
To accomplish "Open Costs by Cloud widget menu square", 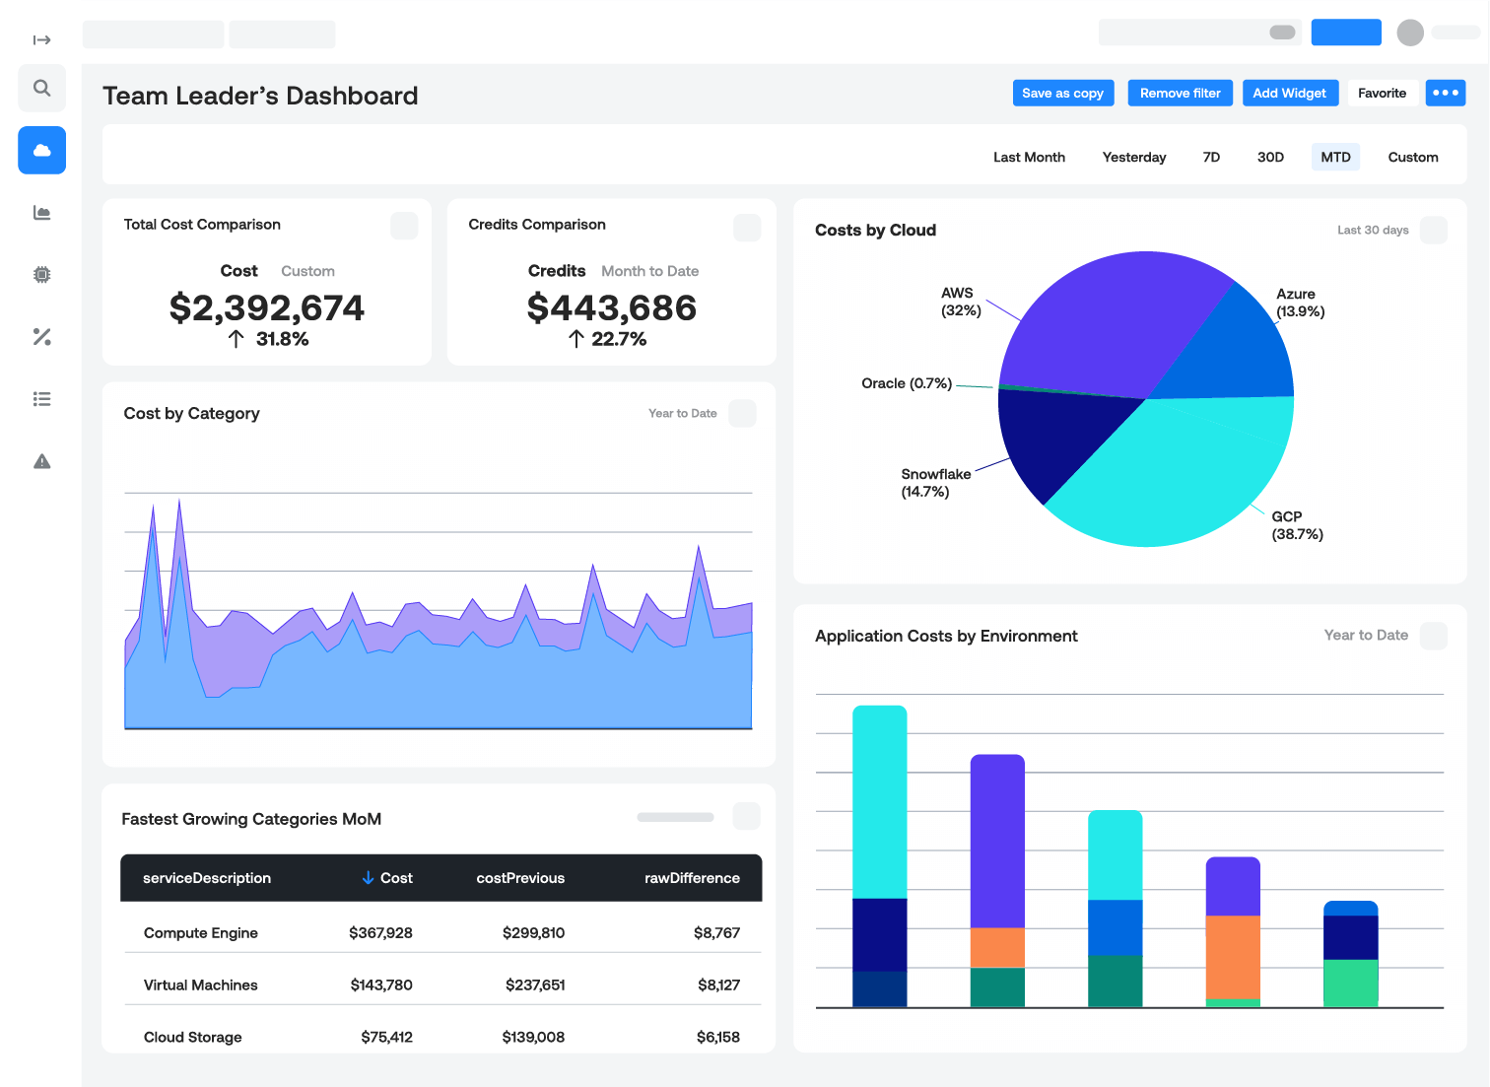I will [1433, 230].
